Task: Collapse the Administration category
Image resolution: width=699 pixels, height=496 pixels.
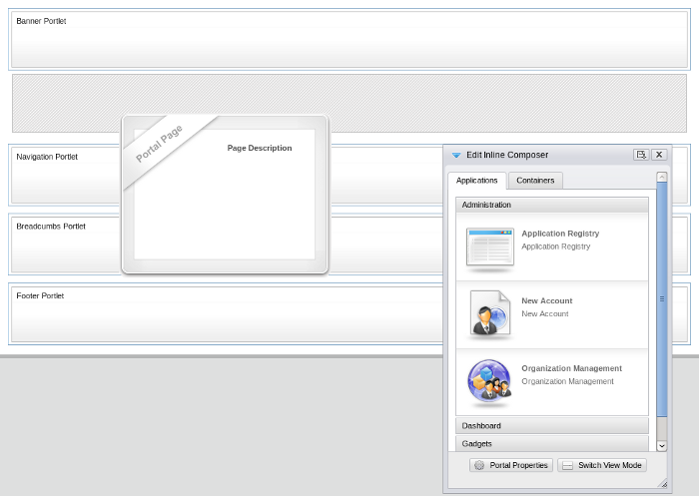Action: (x=551, y=205)
